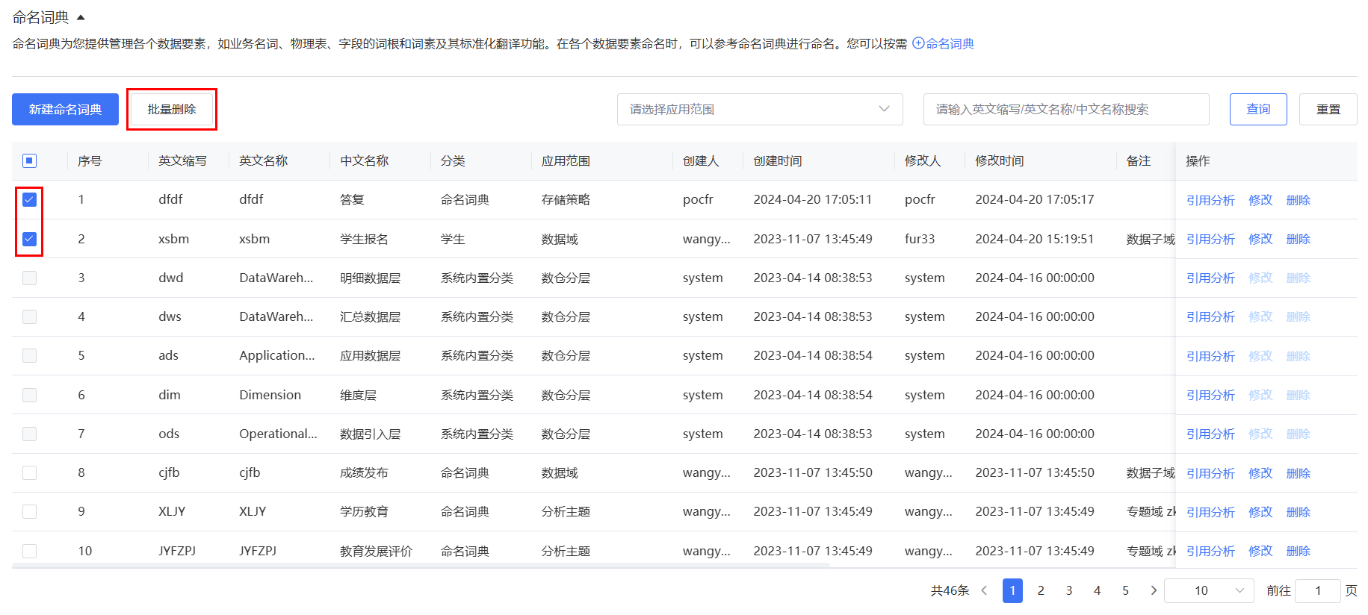Image resolution: width=1368 pixels, height=615 pixels.
Task: Open the 命名词典 help link
Action: (x=944, y=44)
